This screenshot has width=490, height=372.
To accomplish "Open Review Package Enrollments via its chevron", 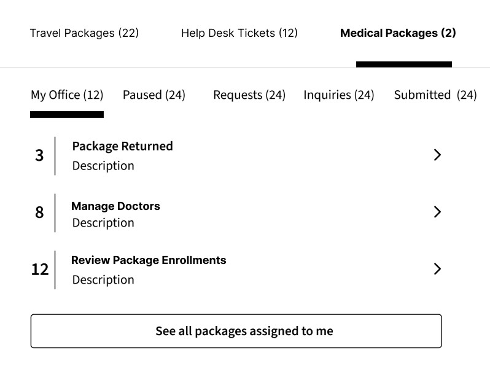I will tap(437, 269).
